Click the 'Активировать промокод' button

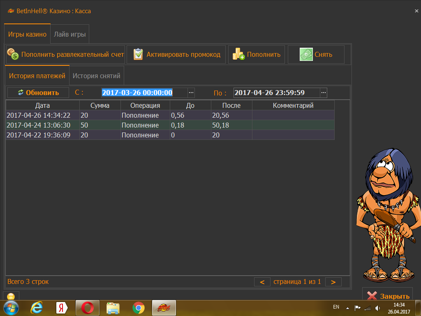click(x=176, y=55)
